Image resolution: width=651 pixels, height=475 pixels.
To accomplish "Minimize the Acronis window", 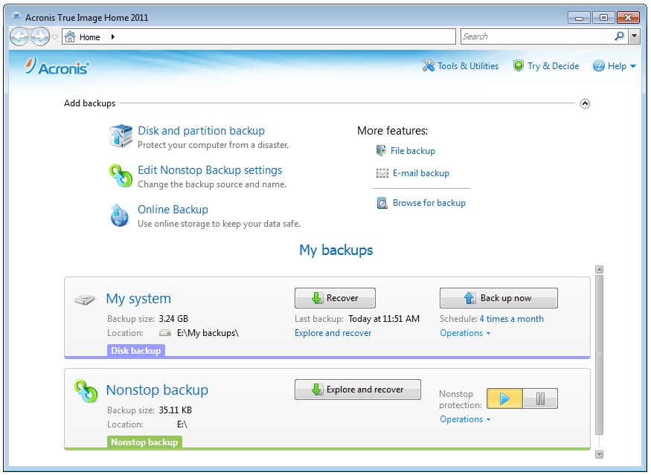I will (579, 17).
